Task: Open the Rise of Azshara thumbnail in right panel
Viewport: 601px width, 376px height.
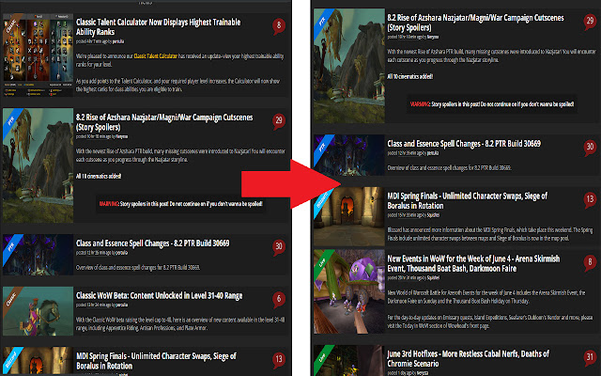Action: [349, 66]
